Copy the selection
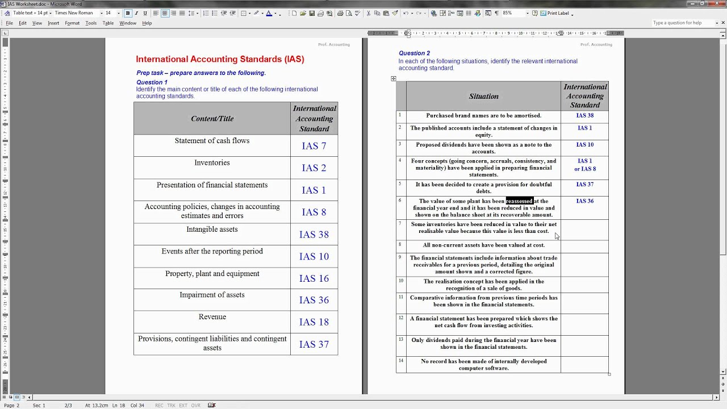727x409 pixels. [377, 13]
